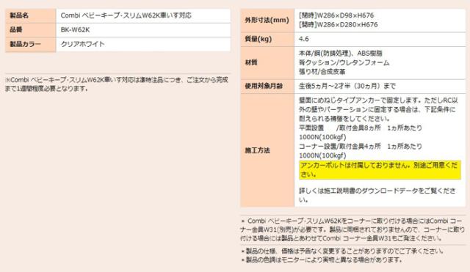The width and height of the screenshot is (470, 272).
Task: Select the weight value 4.6
Action: point(303,39)
